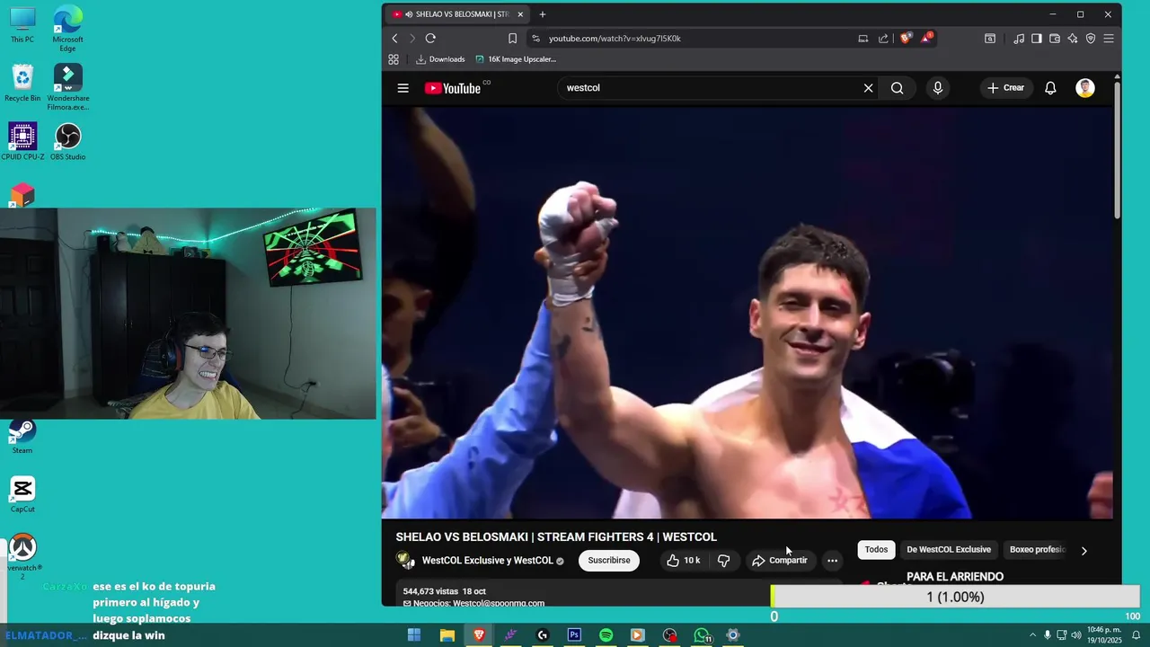Select De WestCOL Exclusive chip
The width and height of the screenshot is (1150, 647).
click(x=949, y=549)
